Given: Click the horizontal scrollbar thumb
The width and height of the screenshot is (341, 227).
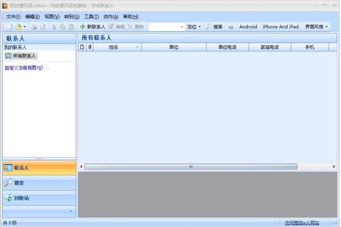Looking at the screenshot, I should coord(191,167).
